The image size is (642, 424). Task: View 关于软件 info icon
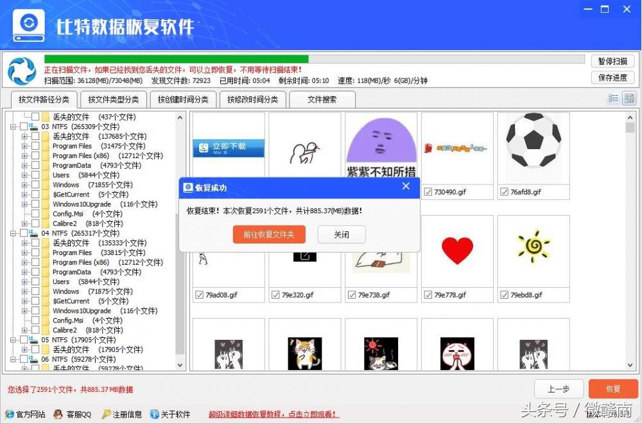pos(154,414)
